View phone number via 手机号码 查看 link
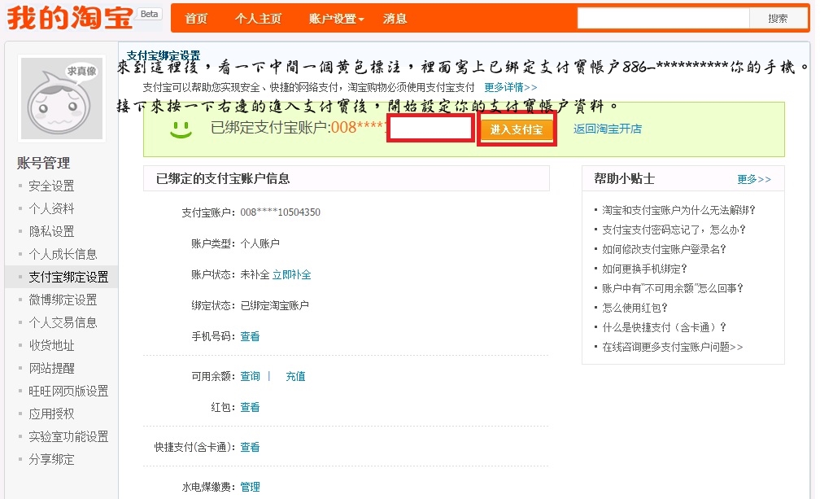 tap(250, 336)
